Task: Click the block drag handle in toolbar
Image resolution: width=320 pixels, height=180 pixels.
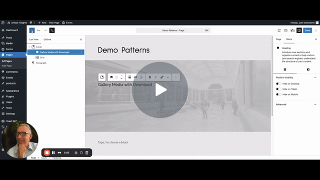Action: pos(116,77)
